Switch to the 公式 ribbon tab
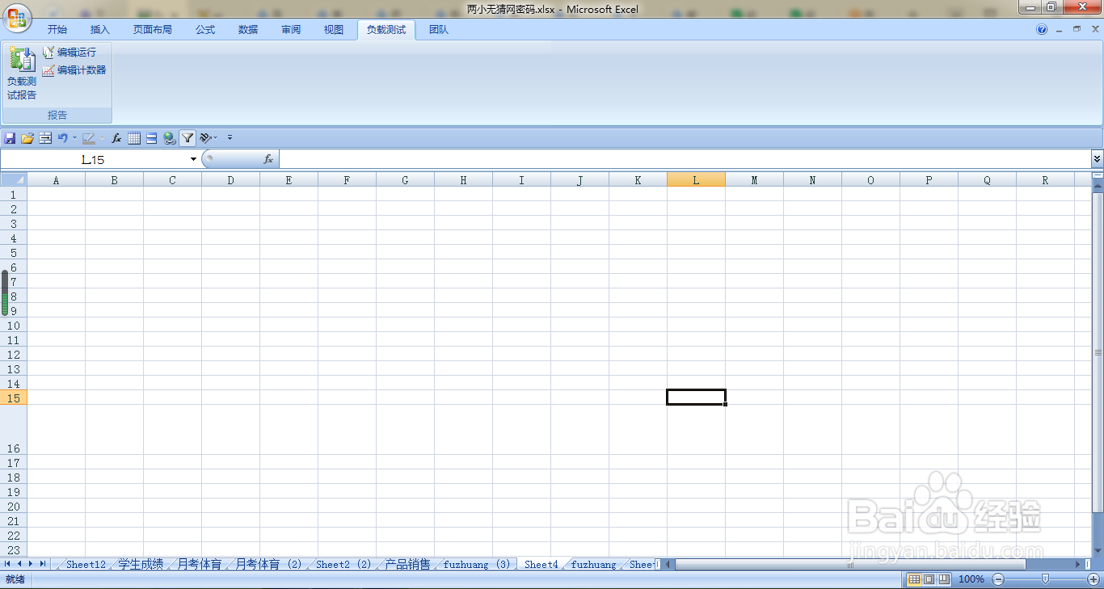Viewport: 1104px width, 589px height. pyautogui.click(x=205, y=30)
